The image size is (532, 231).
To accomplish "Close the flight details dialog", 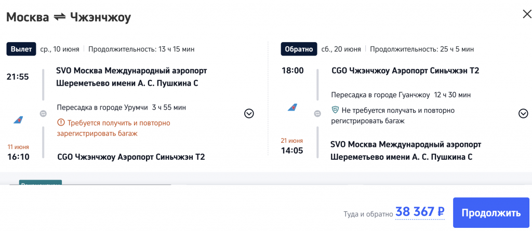I will [x=526, y=15].
